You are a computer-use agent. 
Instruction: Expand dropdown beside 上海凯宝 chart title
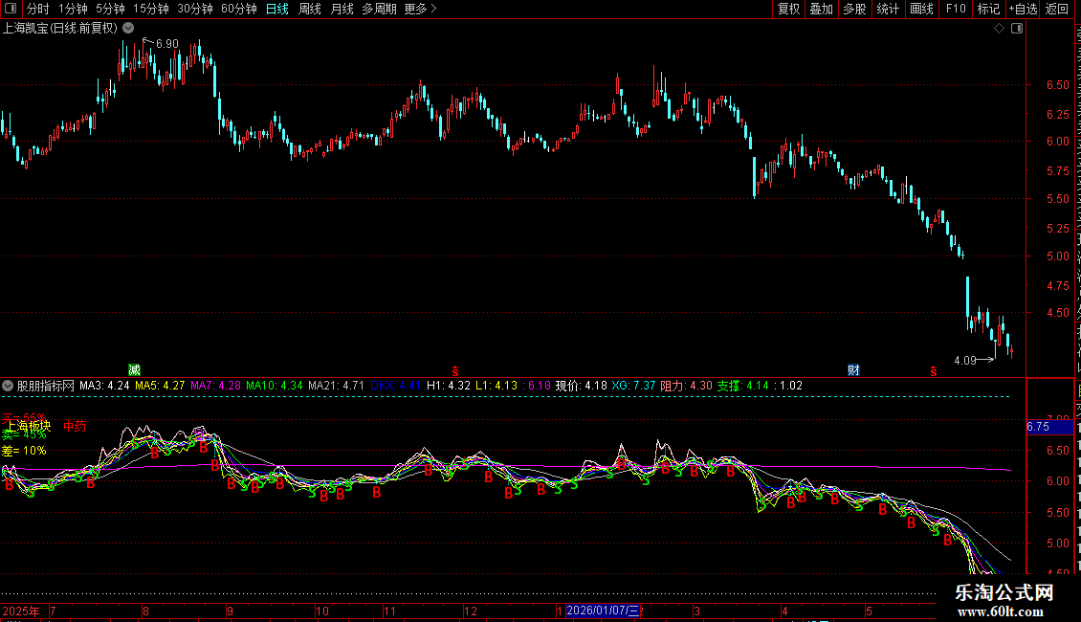click(128, 28)
